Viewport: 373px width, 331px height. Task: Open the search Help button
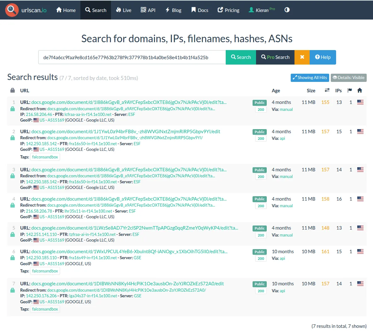pyautogui.click(x=323, y=57)
